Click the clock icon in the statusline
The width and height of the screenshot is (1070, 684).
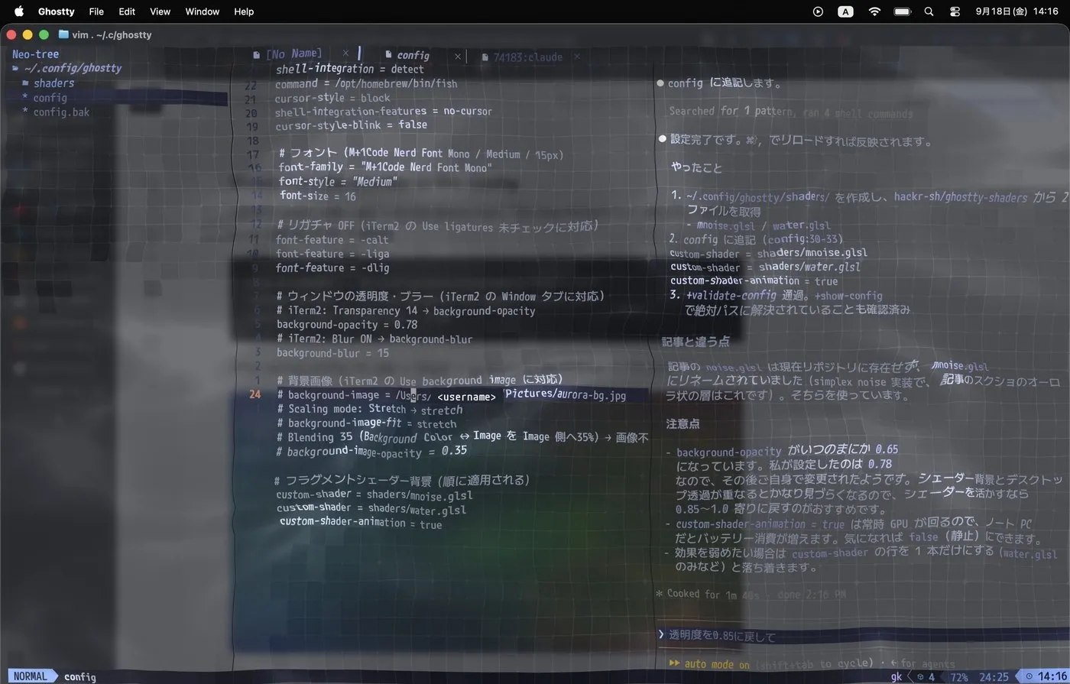click(1029, 677)
